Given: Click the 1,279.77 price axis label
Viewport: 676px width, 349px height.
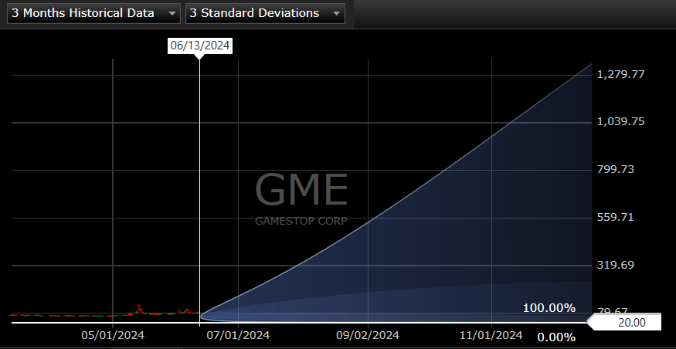Looking at the screenshot, I should pyautogui.click(x=621, y=74).
